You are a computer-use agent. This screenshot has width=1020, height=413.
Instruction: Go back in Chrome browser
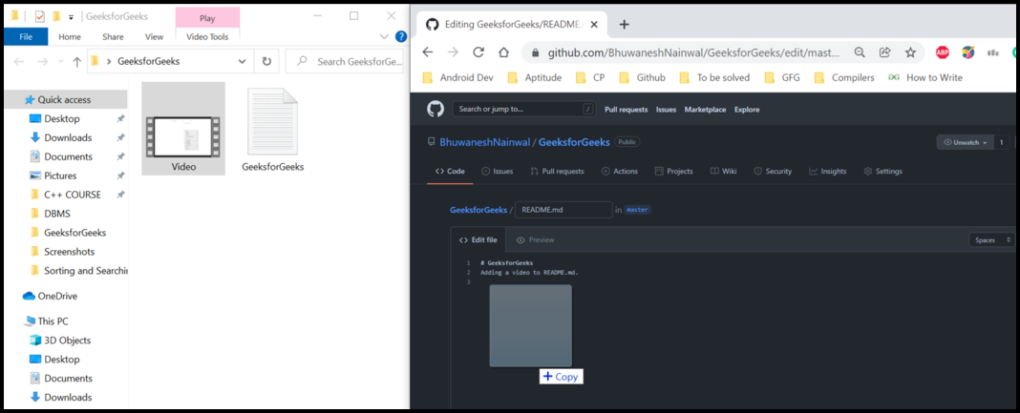427,52
